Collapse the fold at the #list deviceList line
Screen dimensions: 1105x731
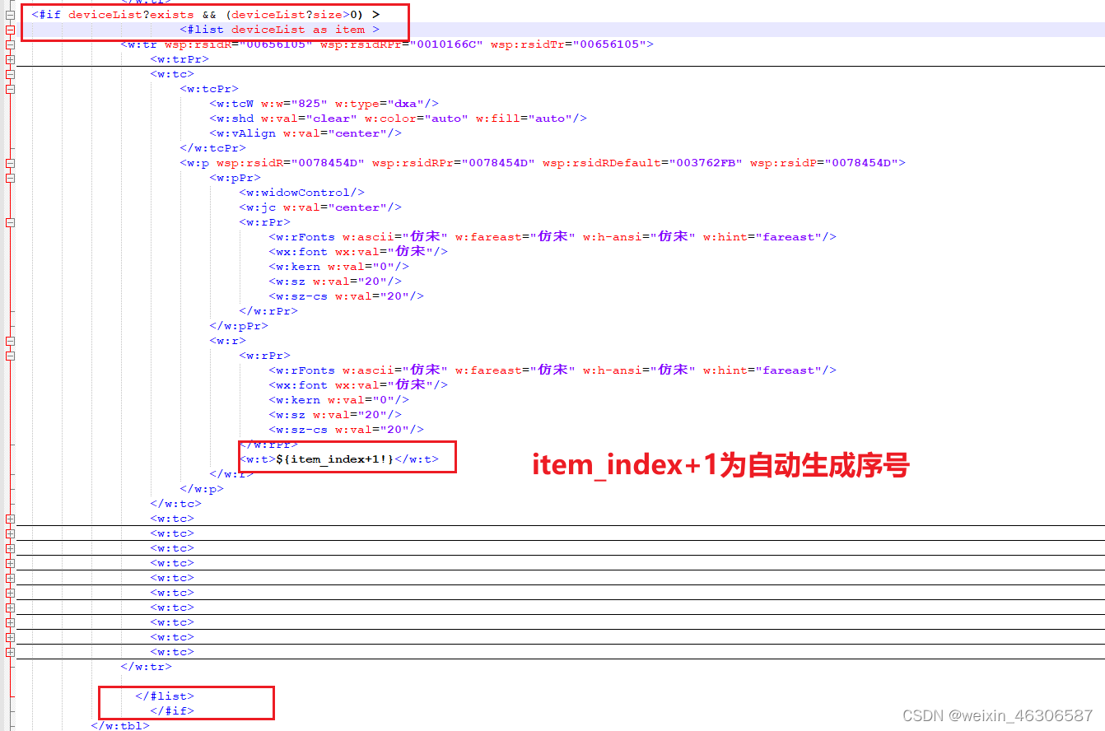[10, 30]
